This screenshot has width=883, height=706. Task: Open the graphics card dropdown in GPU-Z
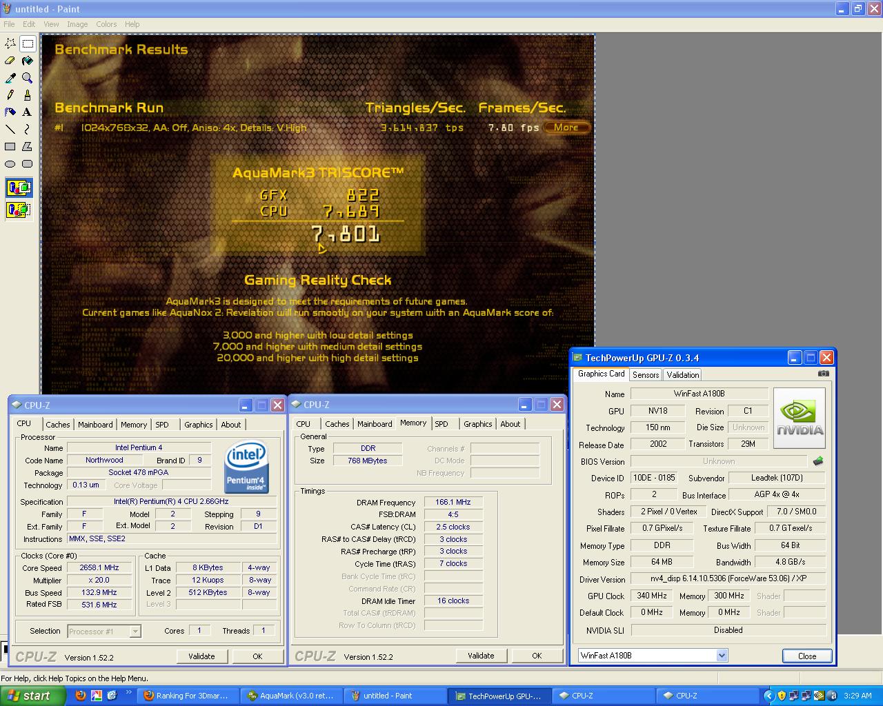(722, 656)
